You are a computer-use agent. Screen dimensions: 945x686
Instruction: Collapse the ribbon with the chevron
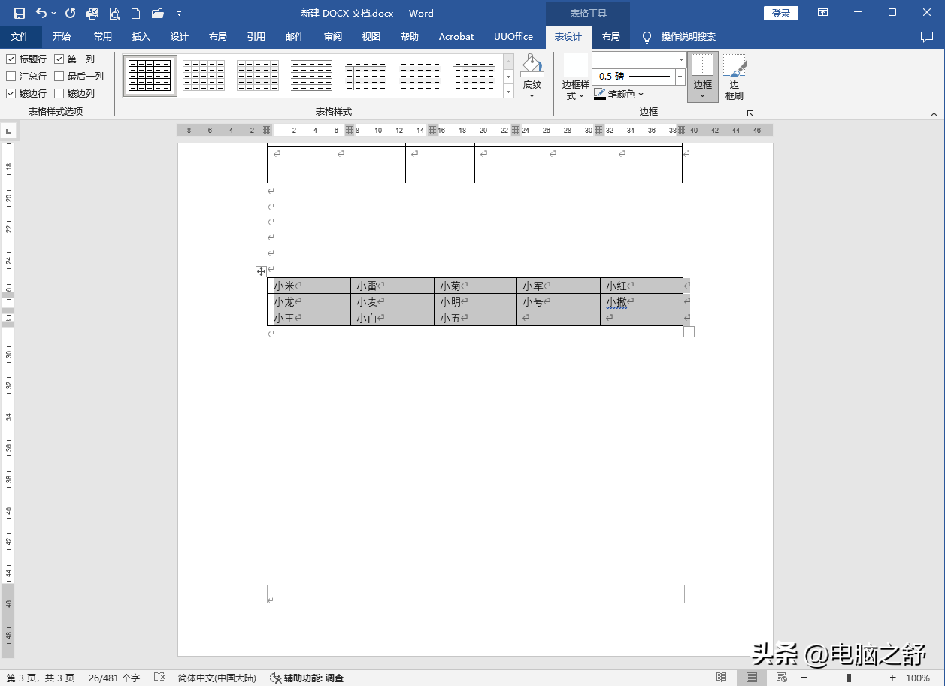click(934, 114)
